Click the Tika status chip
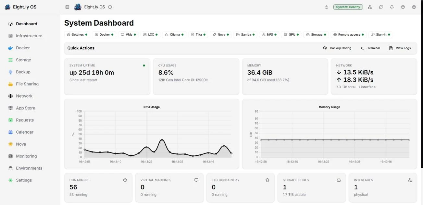This screenshot has width=423, height=205. pyautogui.click(x=198, y=34)
